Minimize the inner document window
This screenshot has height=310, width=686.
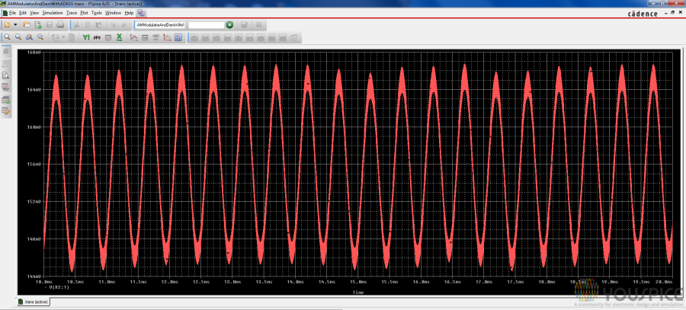666,13
